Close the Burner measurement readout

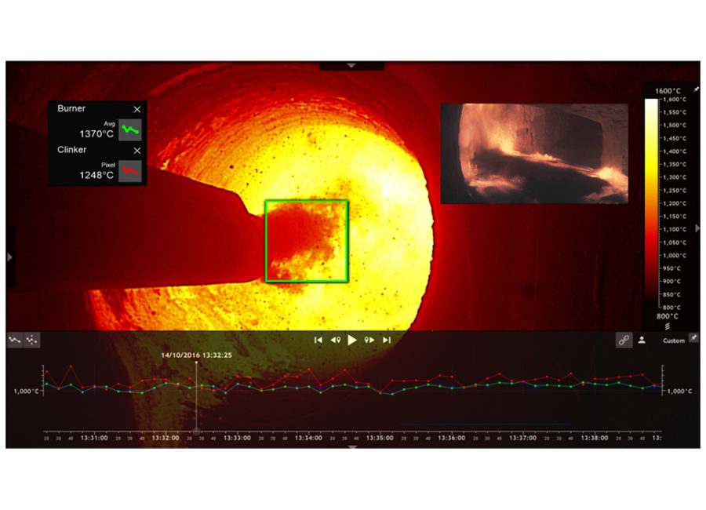[x=137, y=109]
